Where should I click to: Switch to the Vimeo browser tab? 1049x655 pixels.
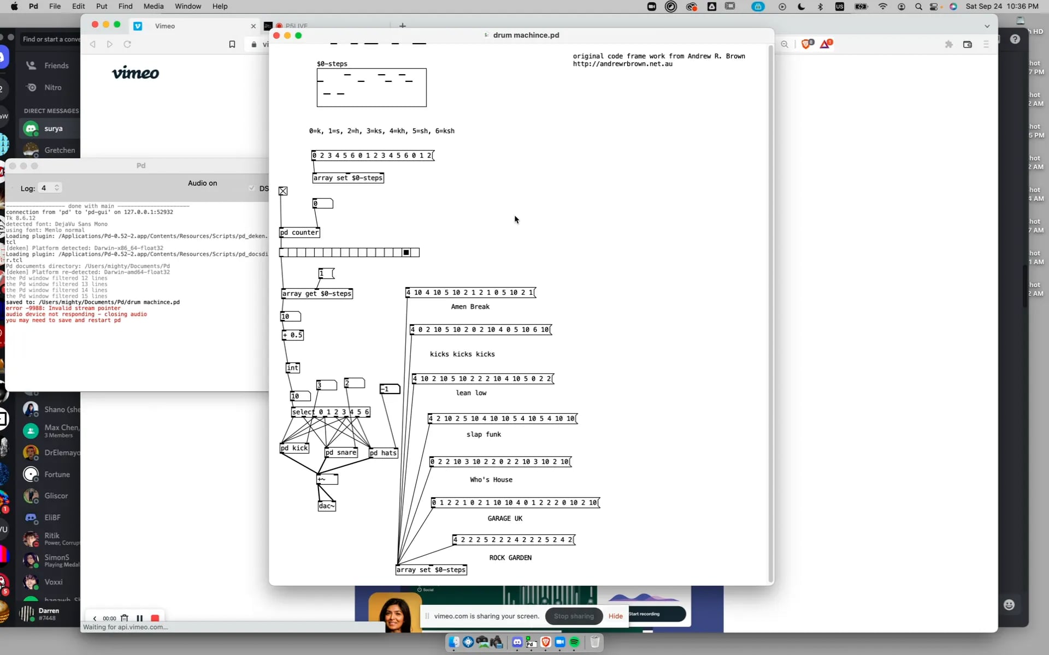[166, 26]
